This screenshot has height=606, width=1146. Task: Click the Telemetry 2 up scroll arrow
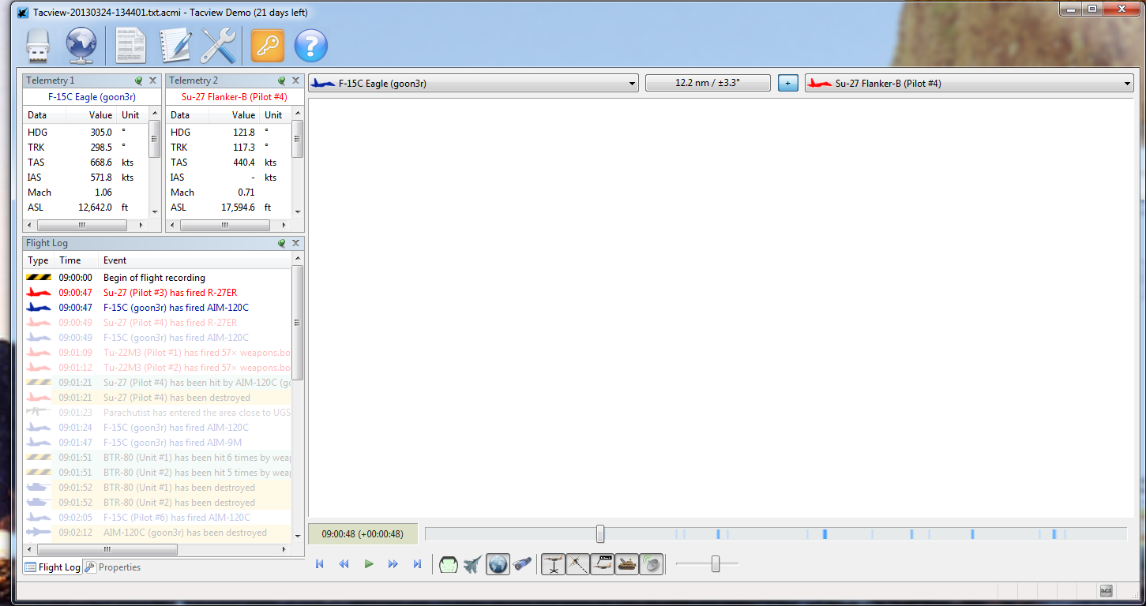[298, 114]
